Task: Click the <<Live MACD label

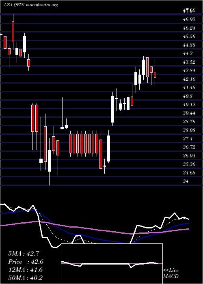Action: (171, 273)
